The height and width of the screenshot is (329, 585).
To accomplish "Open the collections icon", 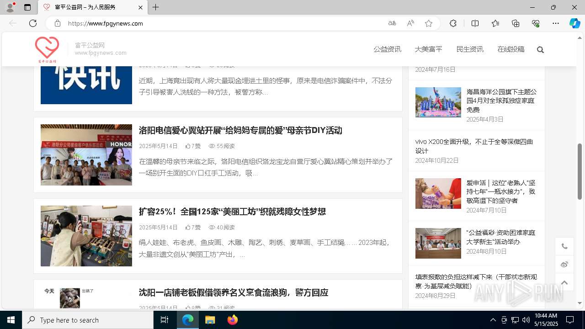I will (516, 23).
